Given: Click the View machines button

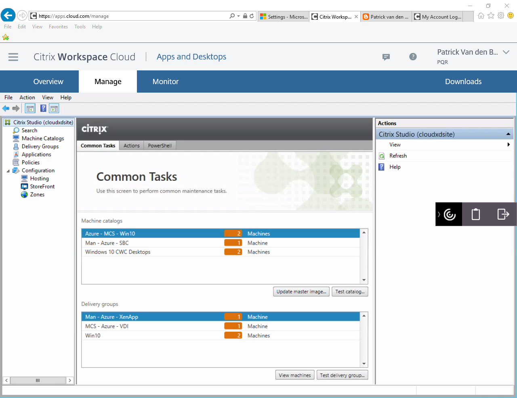Looking at the screenshot, I should 295,375.
